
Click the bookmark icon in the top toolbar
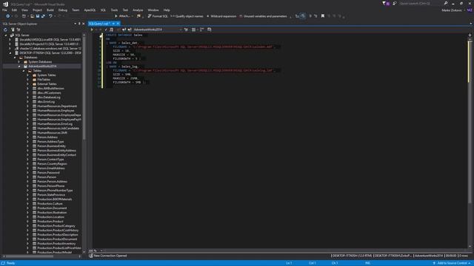pos(323,16)
